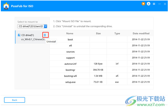Select the efi folder row

tap(101, 46)
